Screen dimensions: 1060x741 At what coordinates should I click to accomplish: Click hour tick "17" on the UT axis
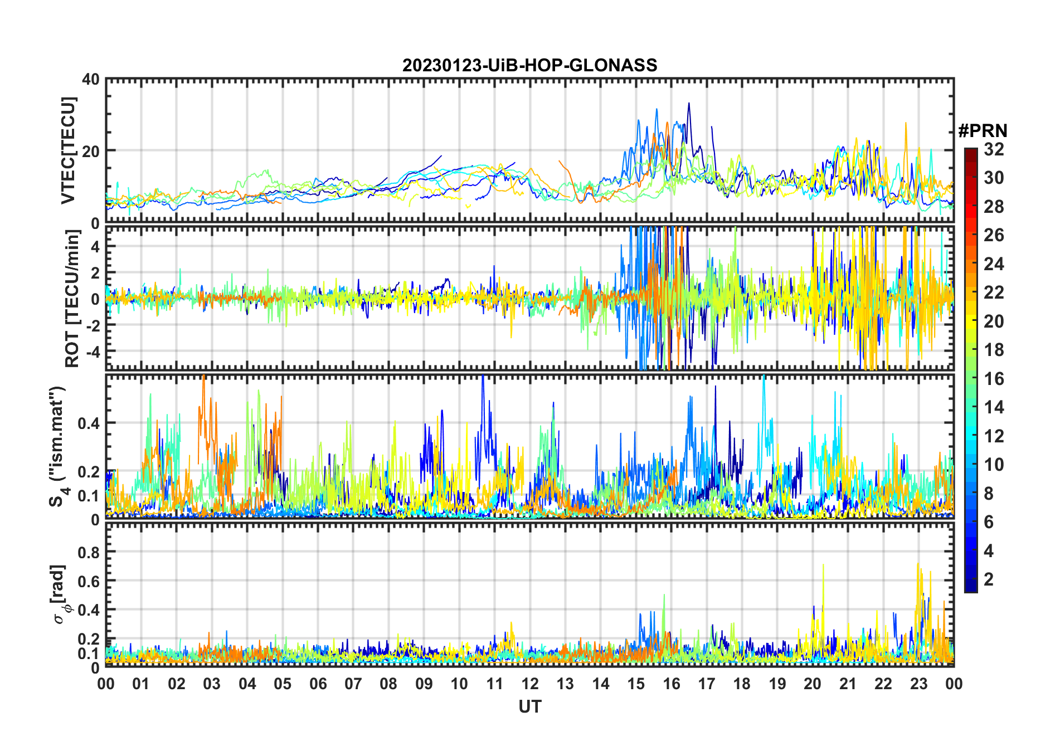point(707,684)
